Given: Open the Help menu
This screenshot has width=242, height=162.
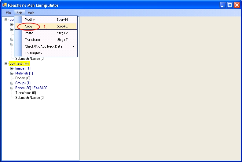Looking at the screenshot, I should [31, 13].
